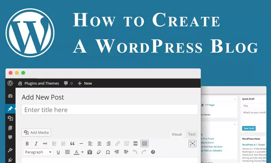The width and height of the screenshot is (271, 163).
Task: Align text left
Action: pos(90,144)
